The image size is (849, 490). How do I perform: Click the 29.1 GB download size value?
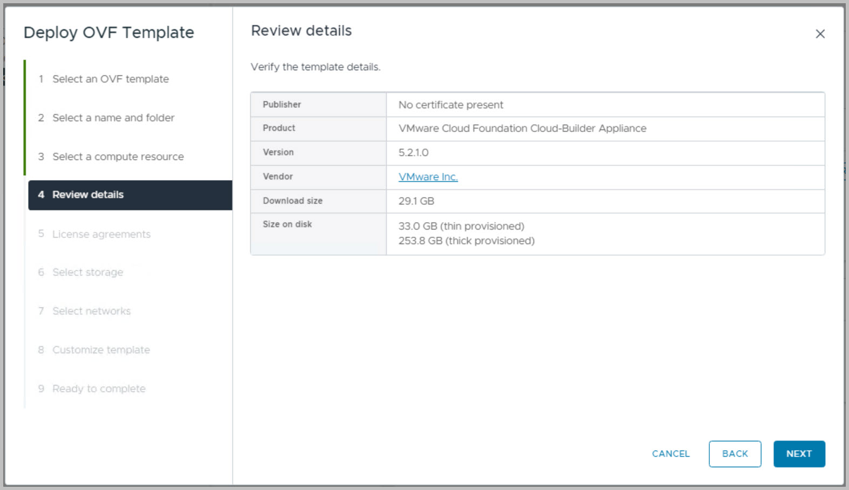416,202
